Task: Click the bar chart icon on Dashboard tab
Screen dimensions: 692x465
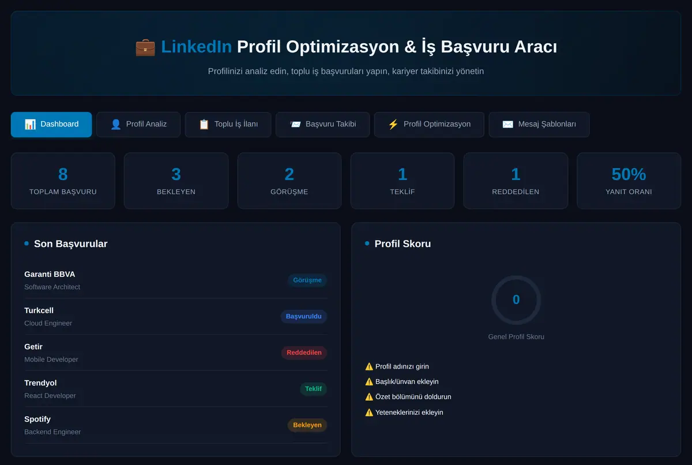Action: click(30, 124)
